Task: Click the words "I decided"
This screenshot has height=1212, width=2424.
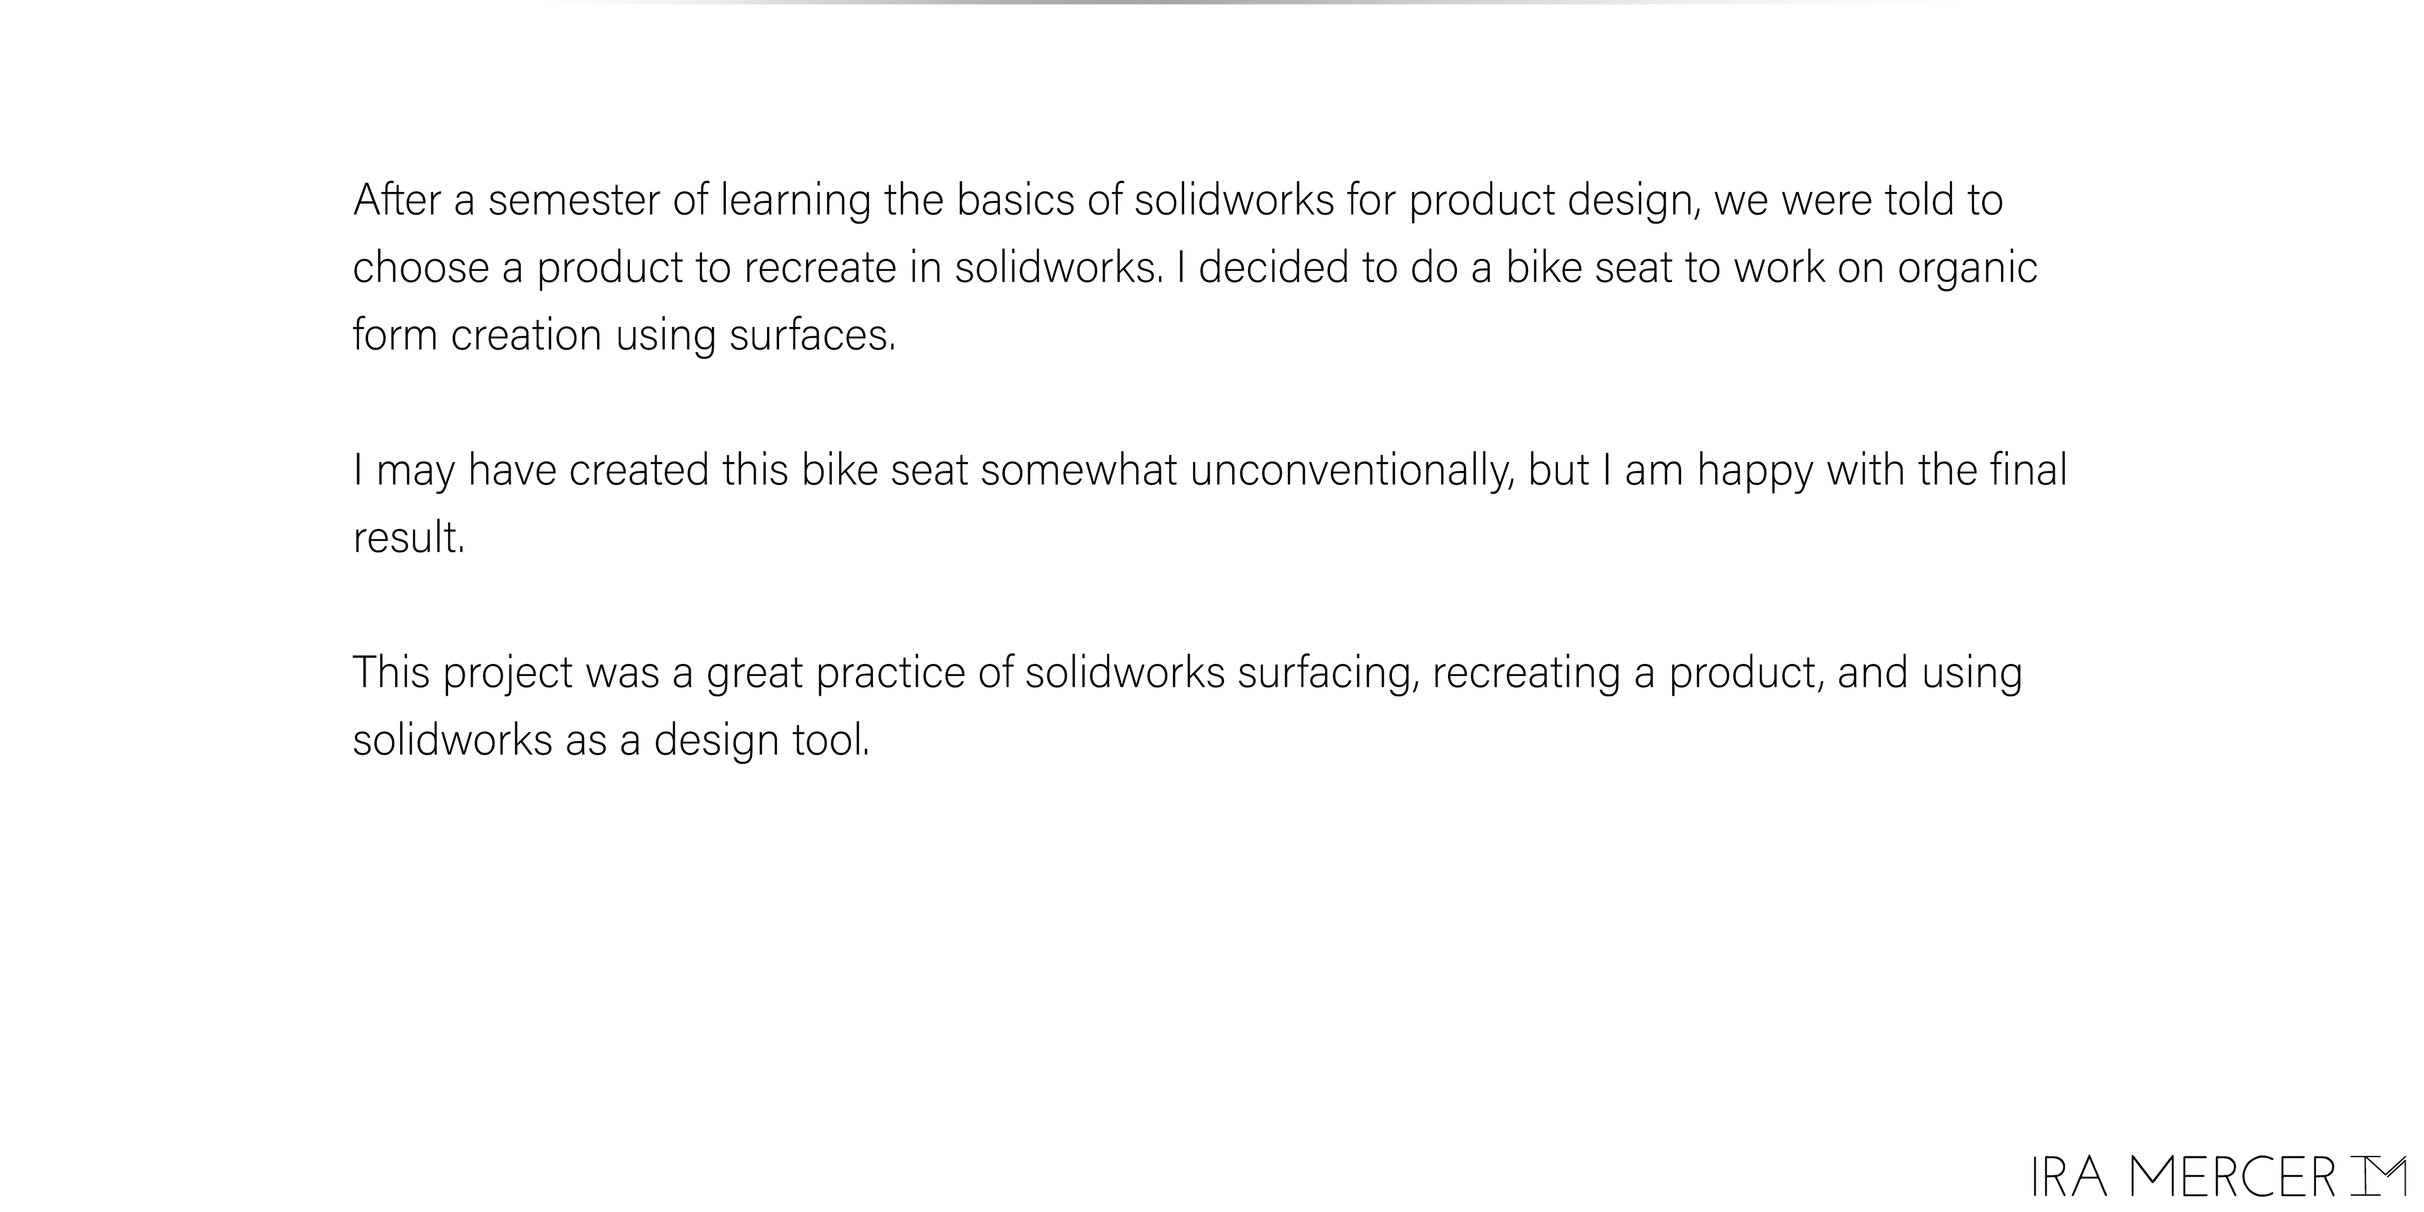Action: click(x=1262, y=267)
